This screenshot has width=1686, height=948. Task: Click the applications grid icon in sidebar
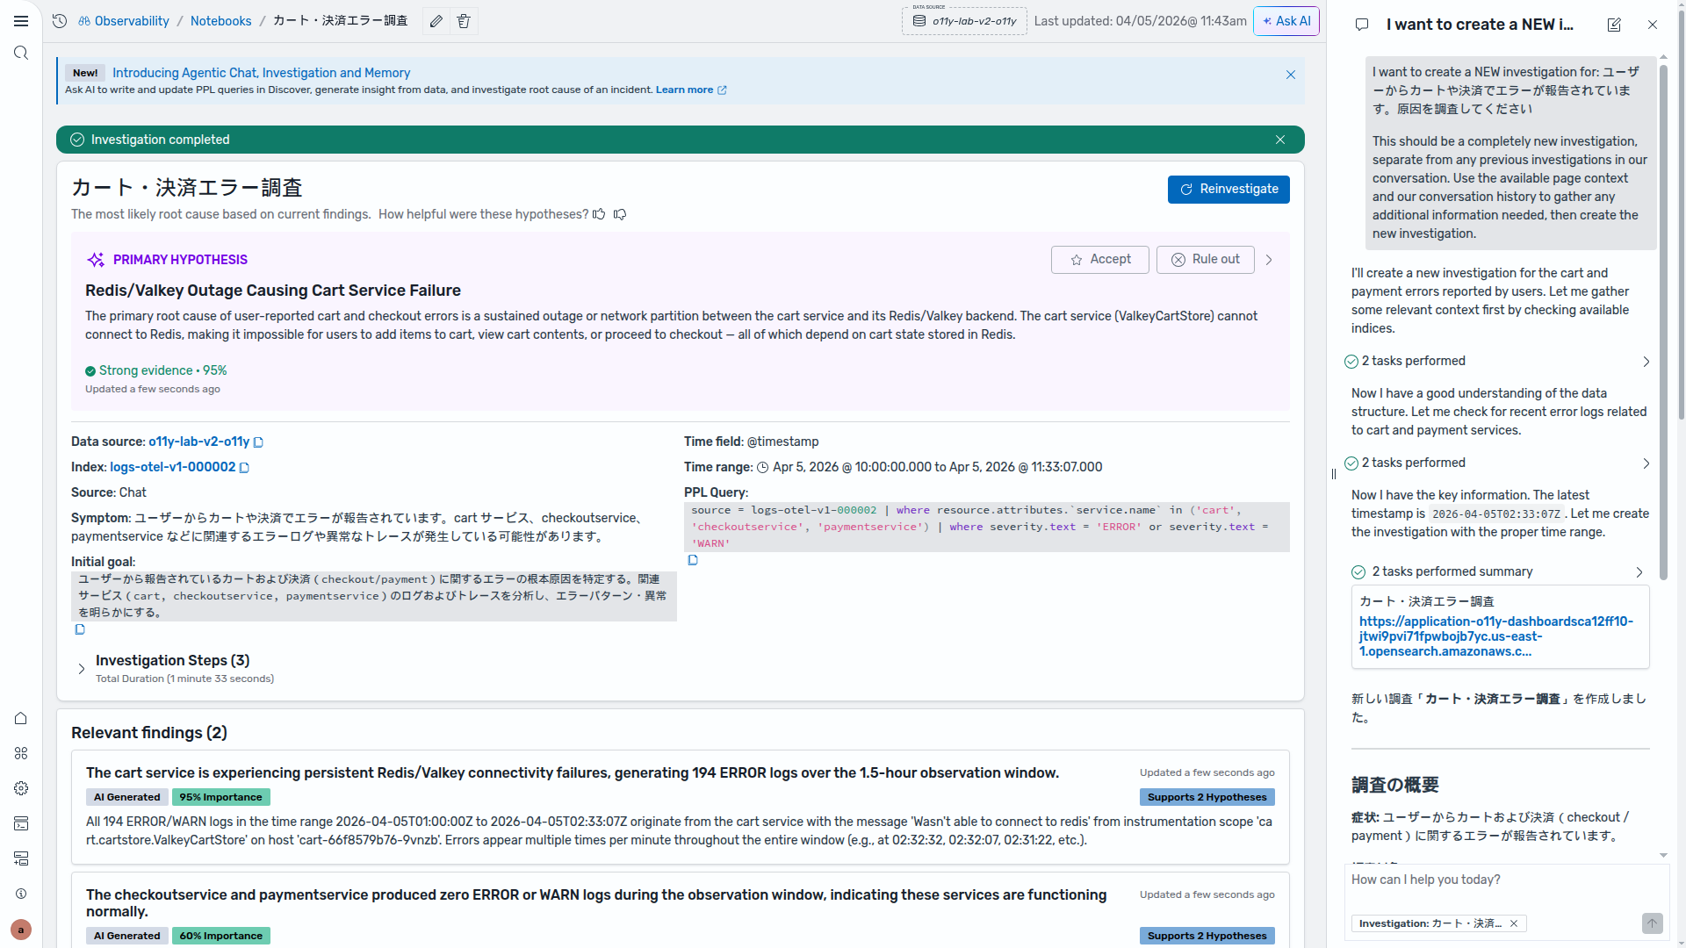(x=21, y=753)
